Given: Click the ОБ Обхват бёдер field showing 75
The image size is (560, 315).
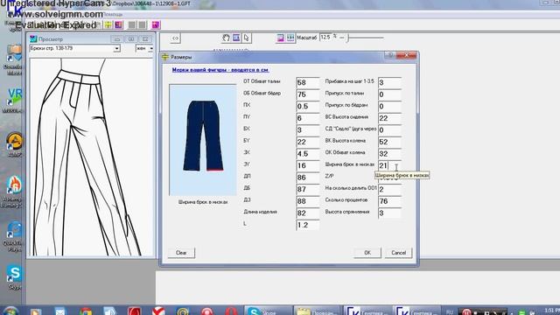Looking at the screenshot, I should coord(307,94).
